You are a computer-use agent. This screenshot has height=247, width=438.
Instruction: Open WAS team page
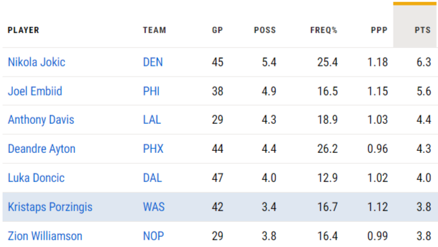154,207
